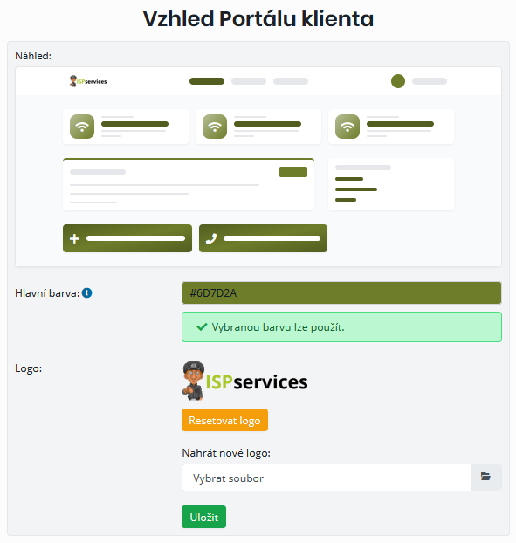Click the phone icon preview button
Image resolution: width=516 pixels, height=543 pixels.
263,238
